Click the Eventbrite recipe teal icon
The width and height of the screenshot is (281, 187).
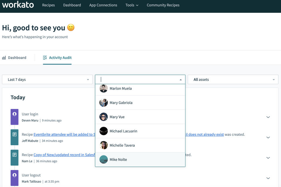[x=15, y=137]
